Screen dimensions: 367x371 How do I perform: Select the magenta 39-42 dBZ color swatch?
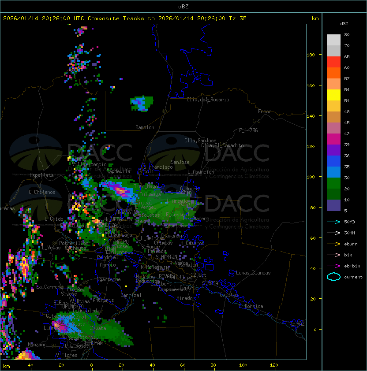pyautogui.click(x=333, y=139)
